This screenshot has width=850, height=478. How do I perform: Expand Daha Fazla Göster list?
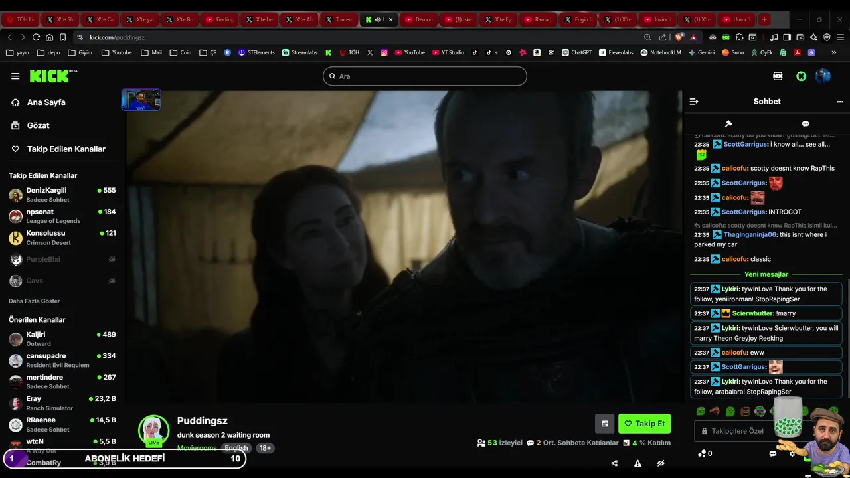(35, 301)
